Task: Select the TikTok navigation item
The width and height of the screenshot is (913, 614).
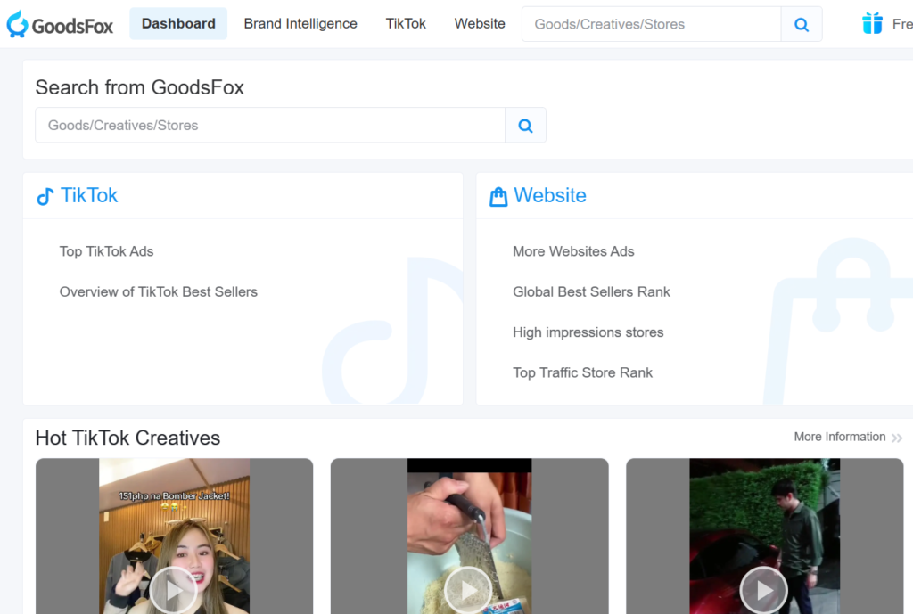Action: point(406,24)
